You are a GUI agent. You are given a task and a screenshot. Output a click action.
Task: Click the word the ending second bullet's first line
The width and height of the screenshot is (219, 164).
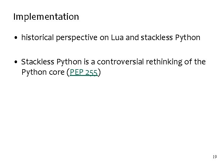pyautogui.click(x=200, y=62)
